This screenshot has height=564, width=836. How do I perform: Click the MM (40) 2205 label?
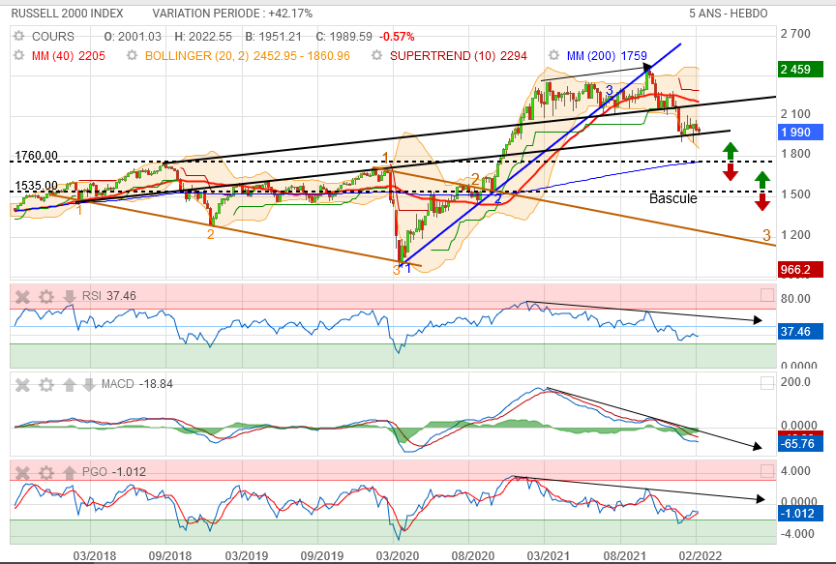point(69,55)
